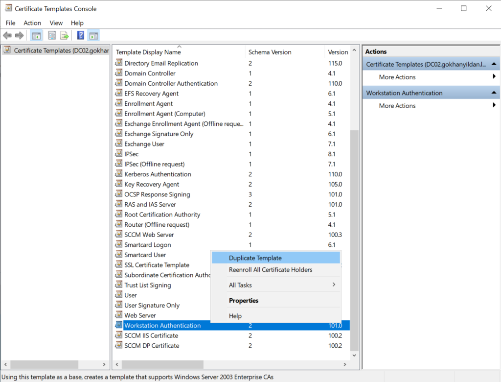This screenshot has width=501, height=382.
Task: Sort by Version column header
Action: coord(338,52)
